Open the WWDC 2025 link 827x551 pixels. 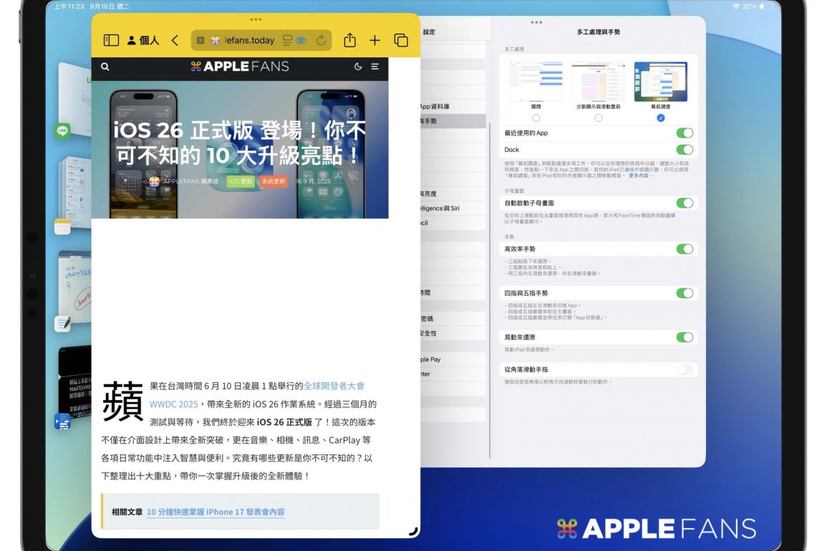[173, 404]
